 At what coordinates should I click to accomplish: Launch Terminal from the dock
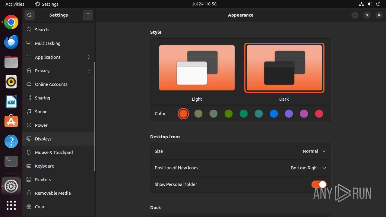(11, 161)
